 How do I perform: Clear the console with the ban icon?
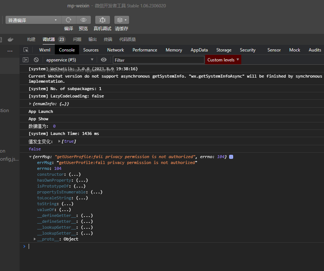[x=36, y=60]
